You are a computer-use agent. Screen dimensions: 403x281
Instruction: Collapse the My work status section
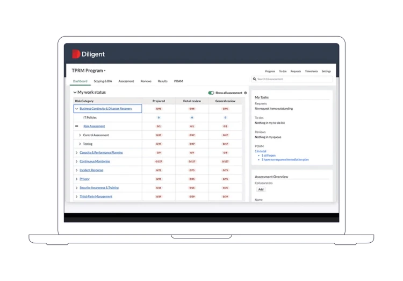point(75,93)
